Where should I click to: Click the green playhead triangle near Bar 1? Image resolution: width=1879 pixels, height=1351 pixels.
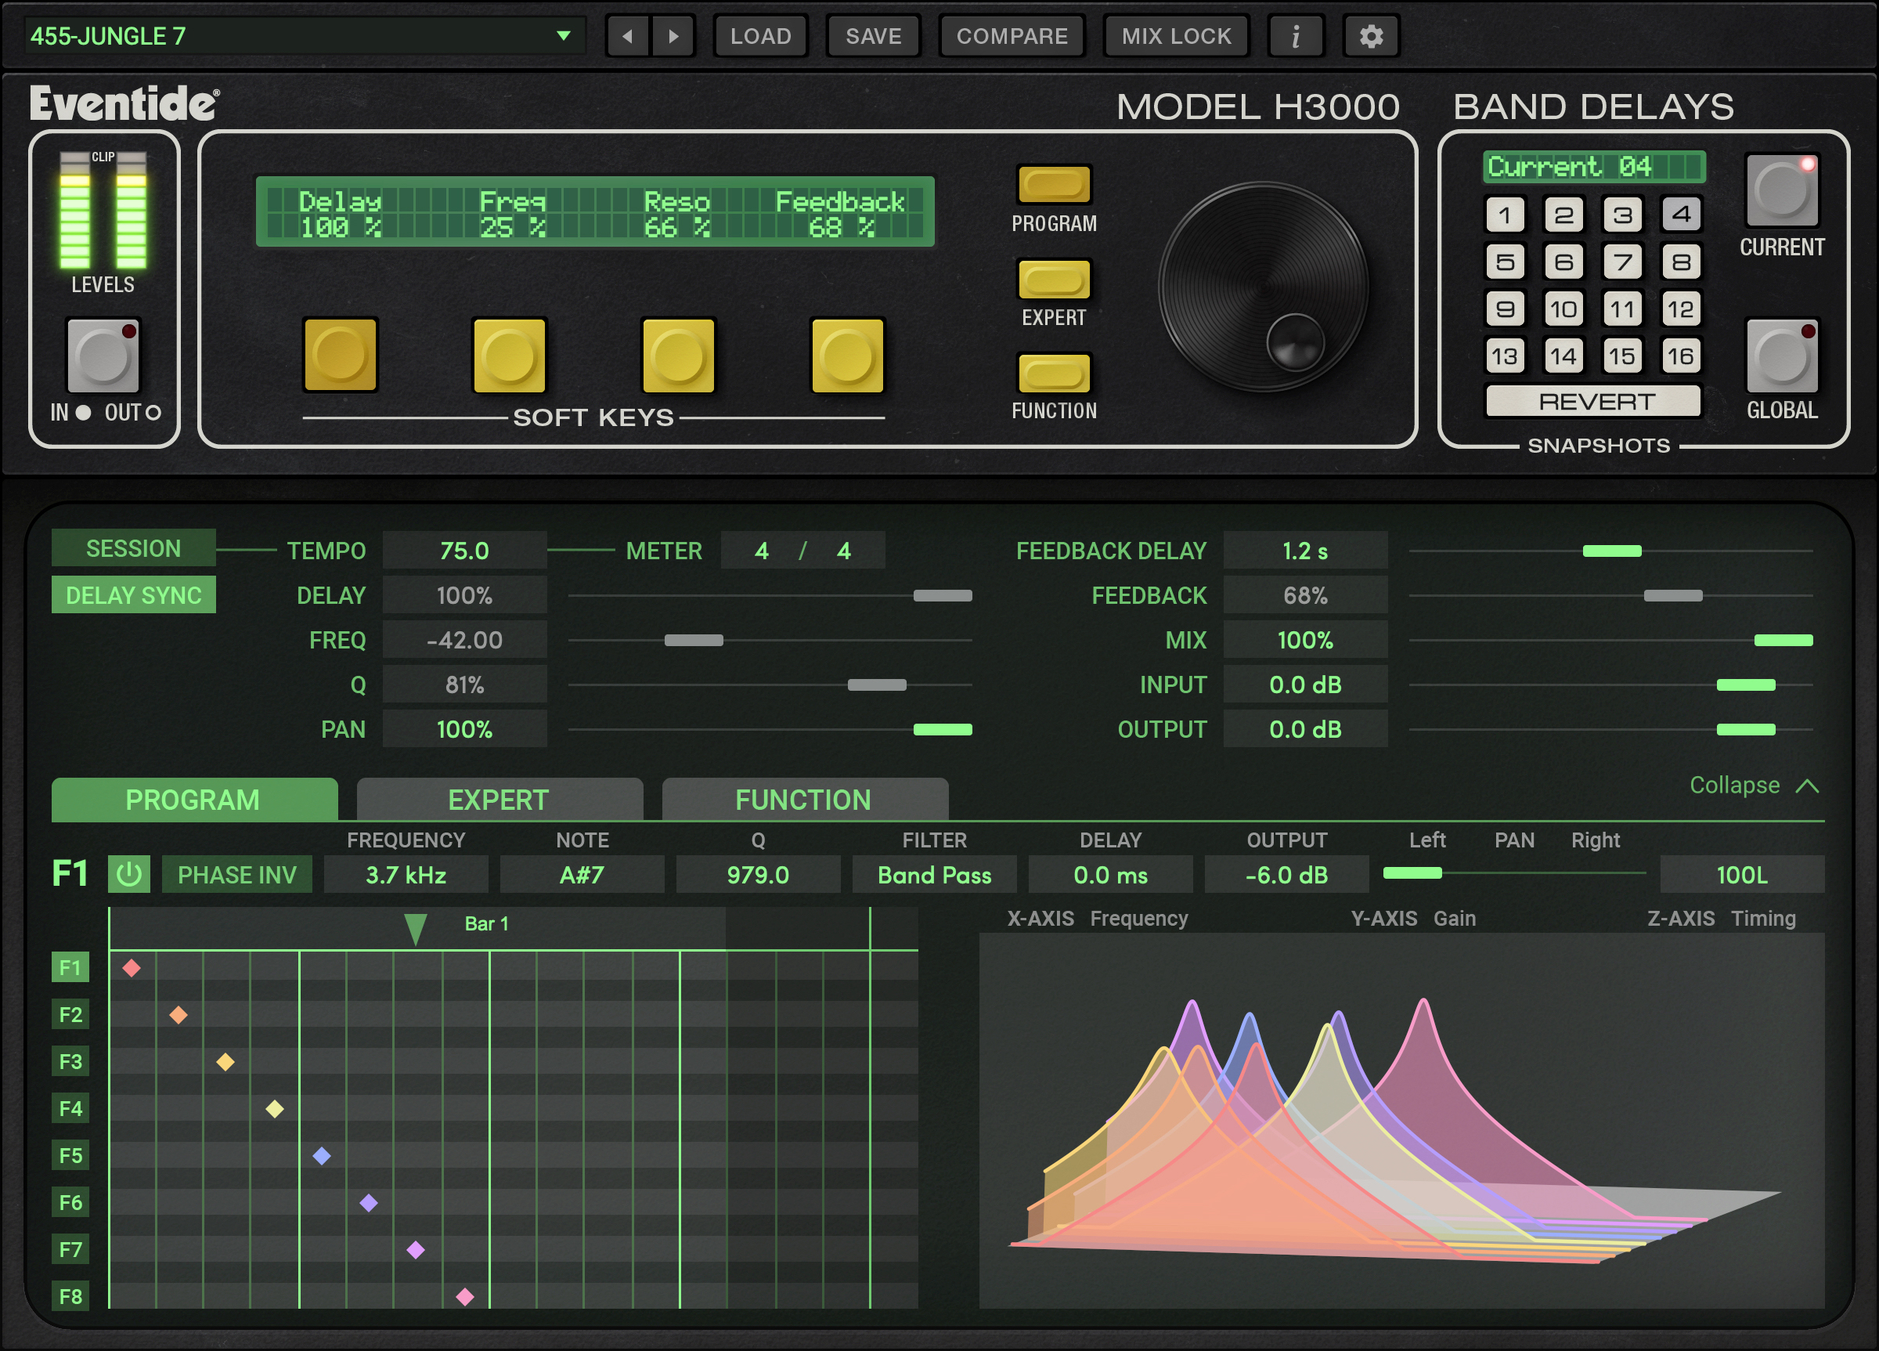coord(415,929)
